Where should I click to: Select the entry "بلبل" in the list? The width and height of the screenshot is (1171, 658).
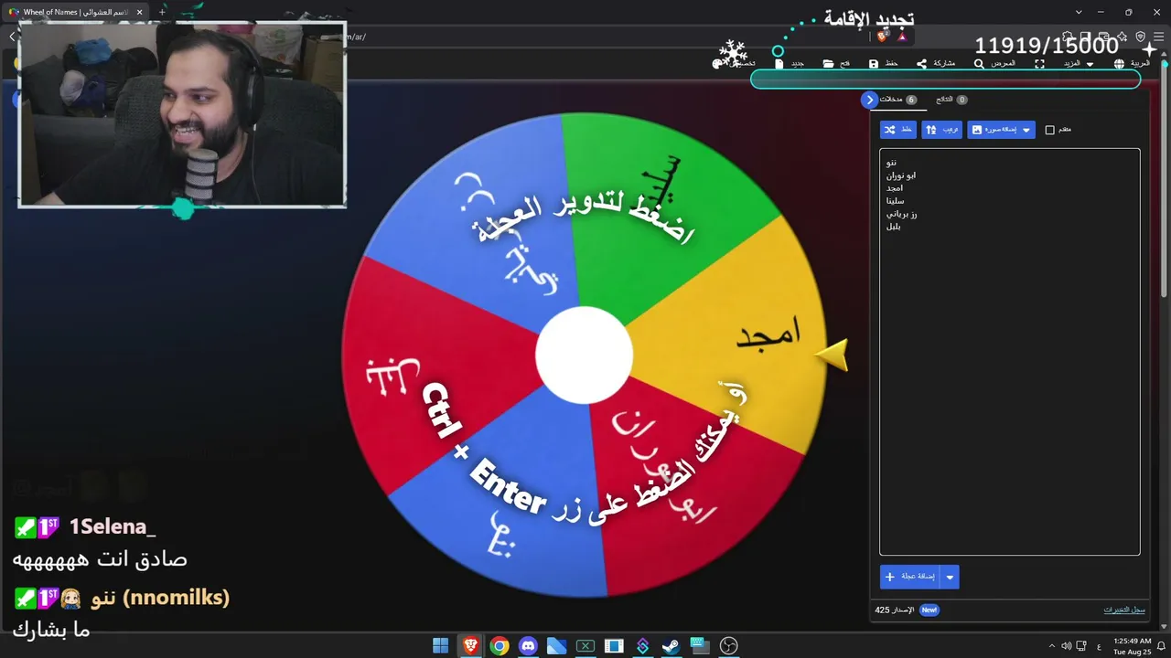tap(893, 227)
